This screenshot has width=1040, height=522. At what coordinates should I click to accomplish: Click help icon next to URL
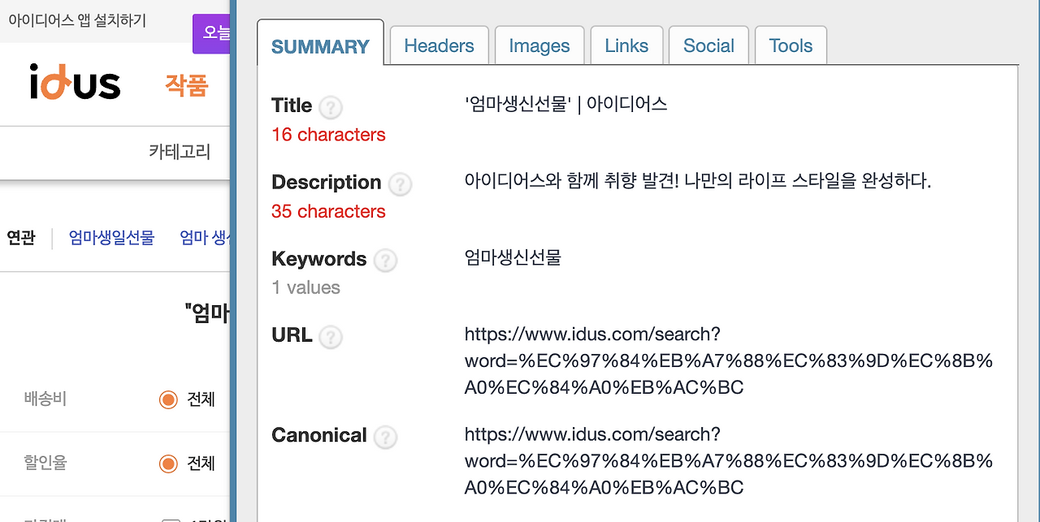pyautogui.click(x=331, y=337)
